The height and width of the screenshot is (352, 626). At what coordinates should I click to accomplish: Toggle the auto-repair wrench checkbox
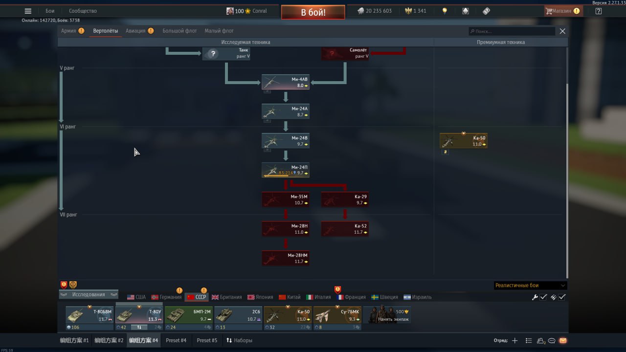543,297
